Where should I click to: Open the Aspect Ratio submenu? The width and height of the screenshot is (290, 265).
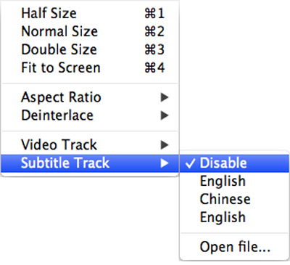click(x=90, y=97)
